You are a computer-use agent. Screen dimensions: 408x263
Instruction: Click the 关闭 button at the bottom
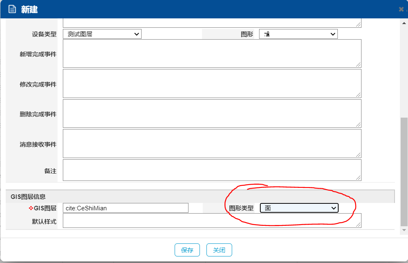coord(219,250)
